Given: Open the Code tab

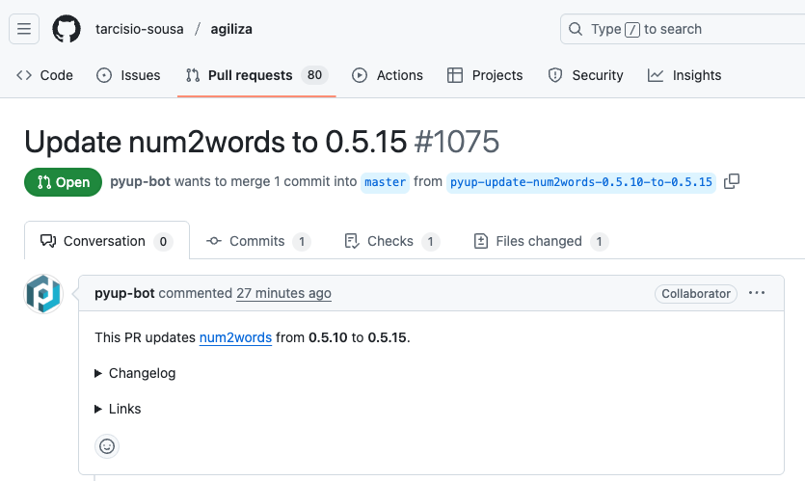Looking at the screenshot, I should [44, 75].
